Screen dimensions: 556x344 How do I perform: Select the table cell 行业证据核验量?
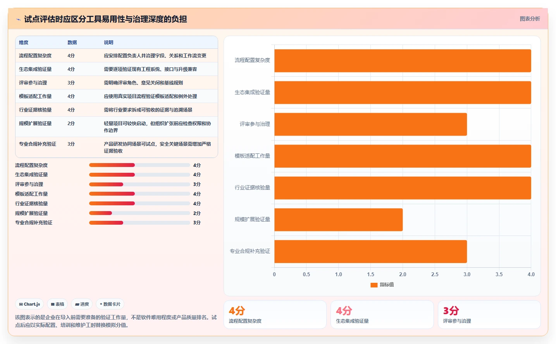tap(35, 110)
